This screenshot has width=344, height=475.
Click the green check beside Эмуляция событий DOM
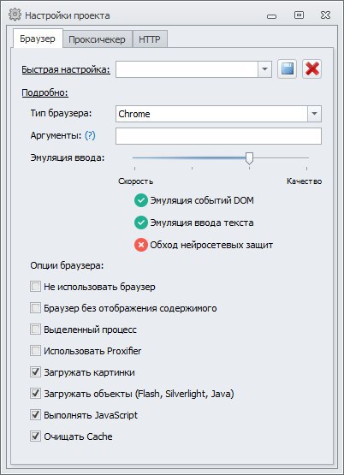point(141,200)
